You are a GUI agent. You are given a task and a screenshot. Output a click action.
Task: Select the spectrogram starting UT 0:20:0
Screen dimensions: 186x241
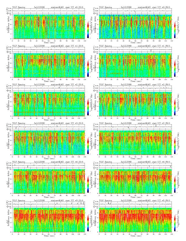point(49,27)
